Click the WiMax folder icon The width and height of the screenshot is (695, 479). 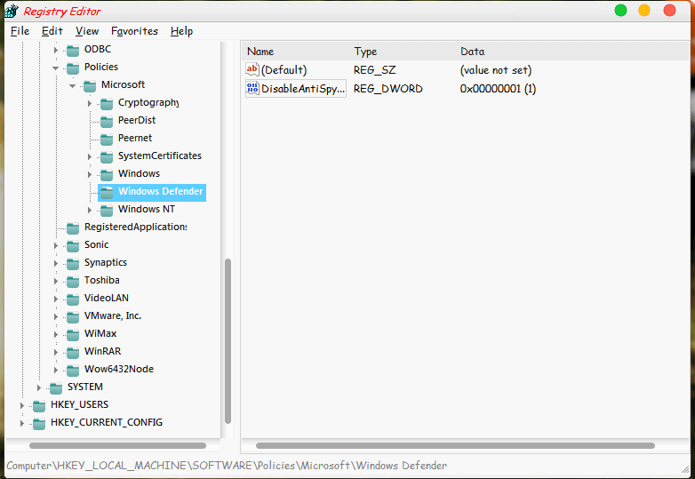tap(73, 334)
